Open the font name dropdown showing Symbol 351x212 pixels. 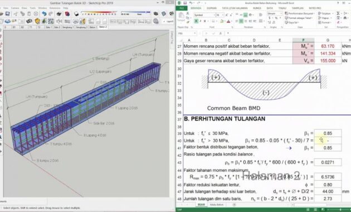(x=214, y=15)
